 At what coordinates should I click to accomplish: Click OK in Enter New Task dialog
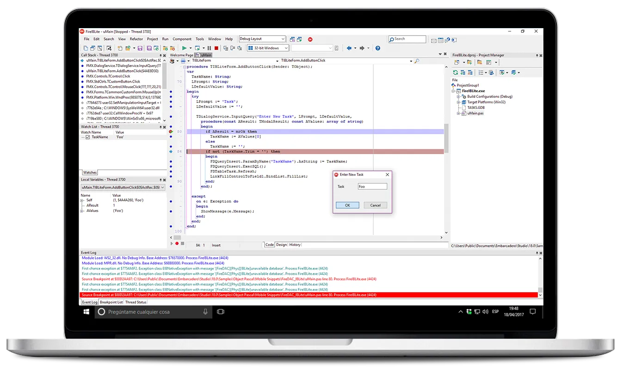pyautogui.click(x=347, y=205)
